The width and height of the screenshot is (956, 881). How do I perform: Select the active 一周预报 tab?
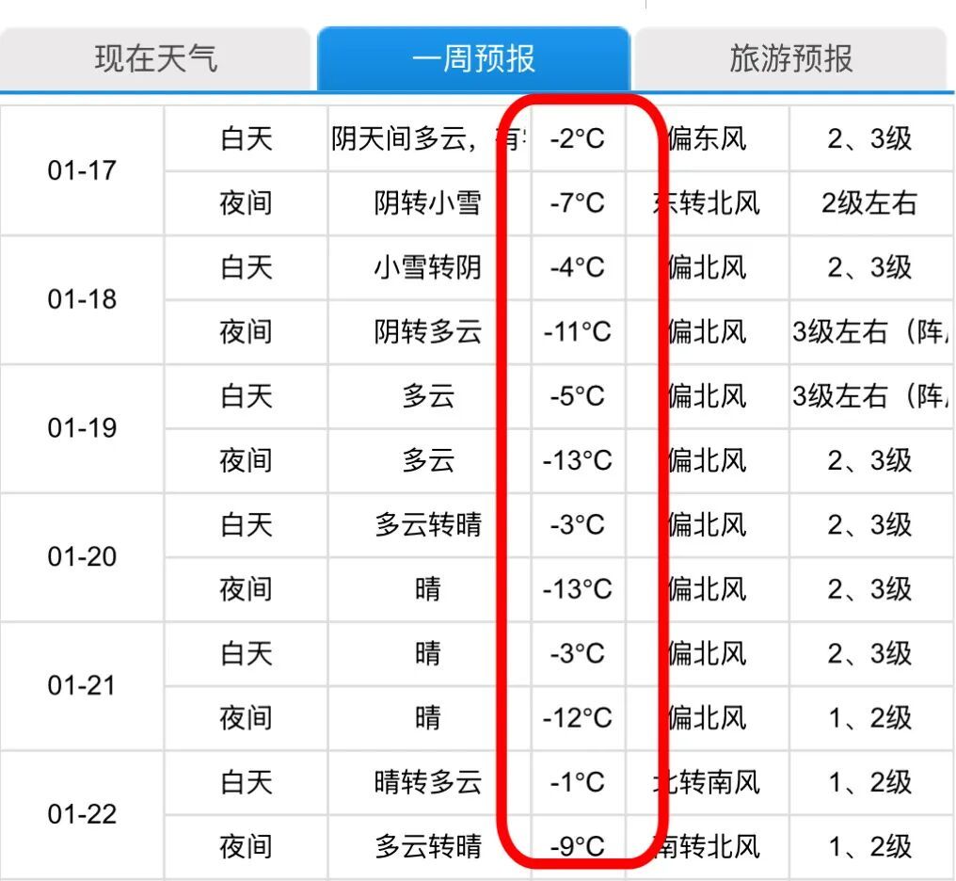[x=473, y=58]
